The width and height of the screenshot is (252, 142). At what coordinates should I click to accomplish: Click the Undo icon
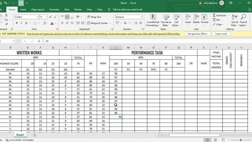pos(6,3)
